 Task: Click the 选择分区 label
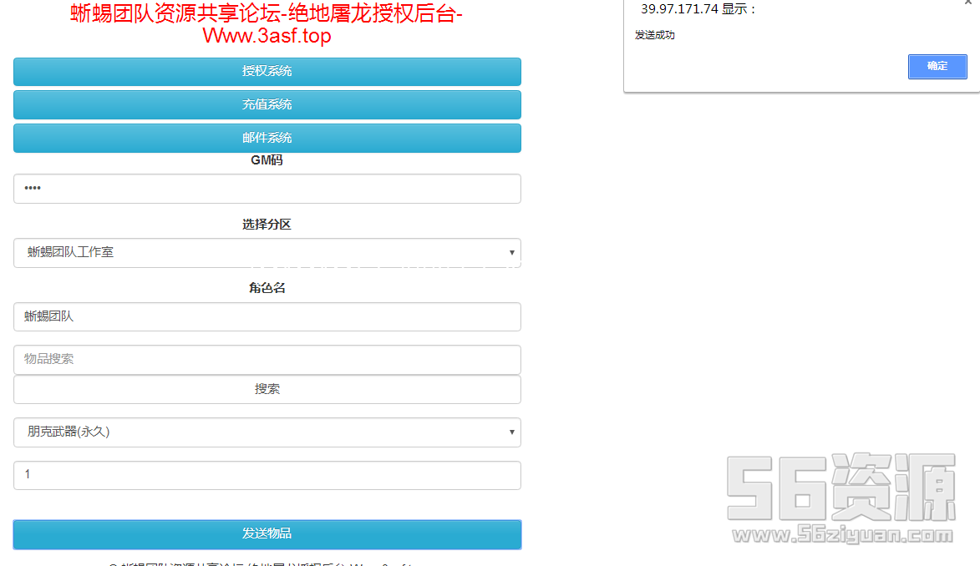[267, 225]
